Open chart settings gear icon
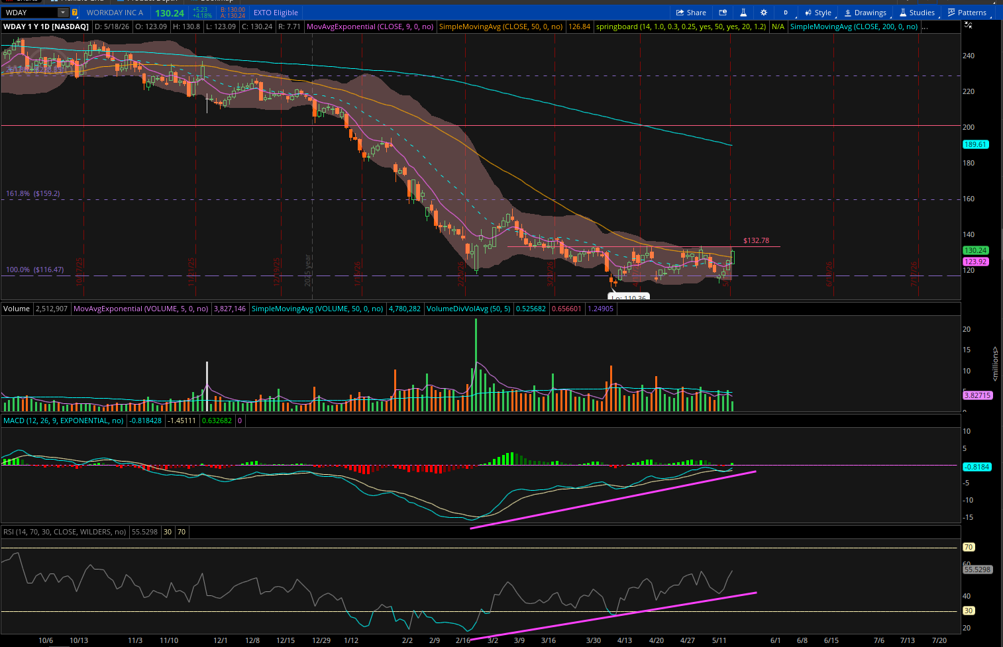 click(764, 13)
